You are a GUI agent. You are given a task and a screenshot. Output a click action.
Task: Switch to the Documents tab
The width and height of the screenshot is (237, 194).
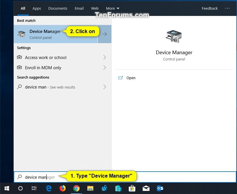tap(58, 8)
